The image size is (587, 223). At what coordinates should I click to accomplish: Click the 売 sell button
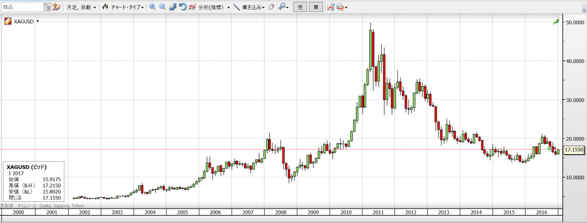[300, 7]
